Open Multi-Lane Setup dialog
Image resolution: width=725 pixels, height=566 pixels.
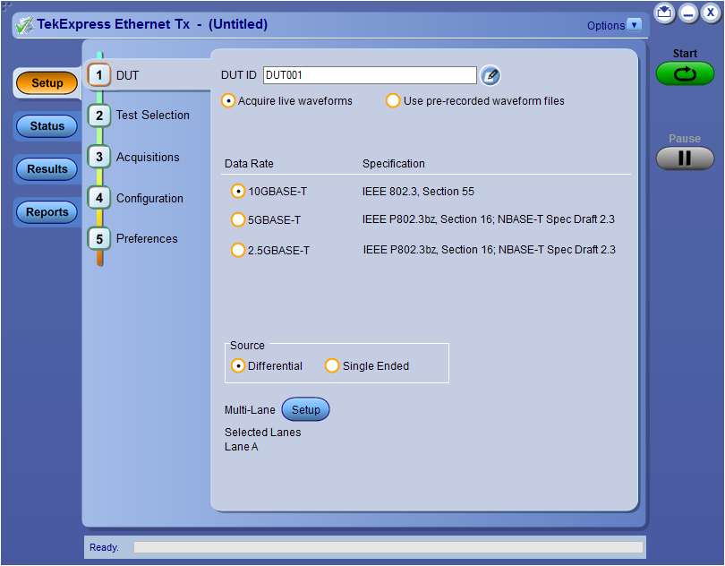tap(305, 409)
